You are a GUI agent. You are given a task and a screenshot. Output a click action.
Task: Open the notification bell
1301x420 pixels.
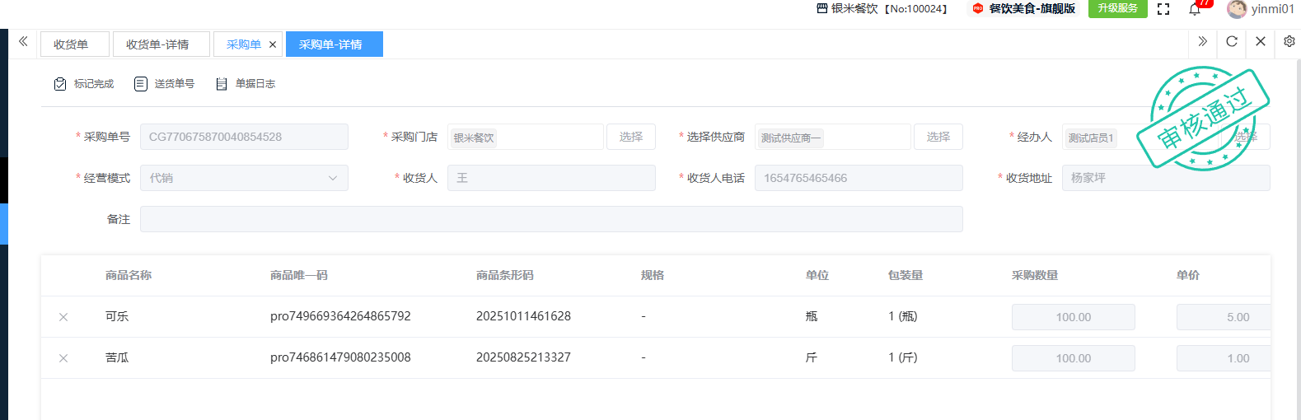coord(1195,9)
